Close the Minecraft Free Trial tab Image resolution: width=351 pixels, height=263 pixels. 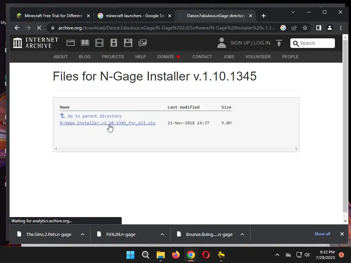click(88, 16)
